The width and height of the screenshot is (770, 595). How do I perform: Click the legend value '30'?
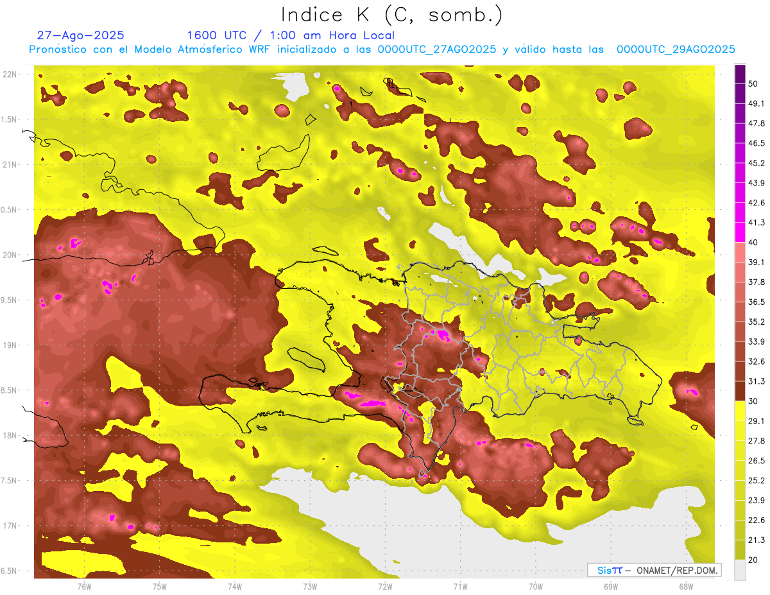click(754, 401)
